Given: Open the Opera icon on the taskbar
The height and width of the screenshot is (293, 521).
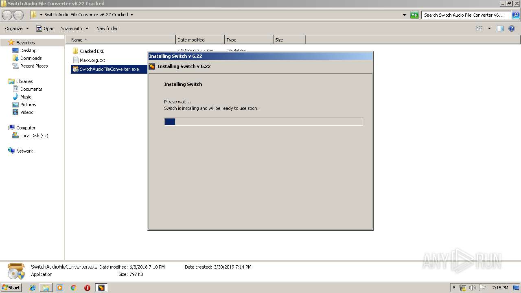Looking at the screenshot, I should (x=87, y=288).
